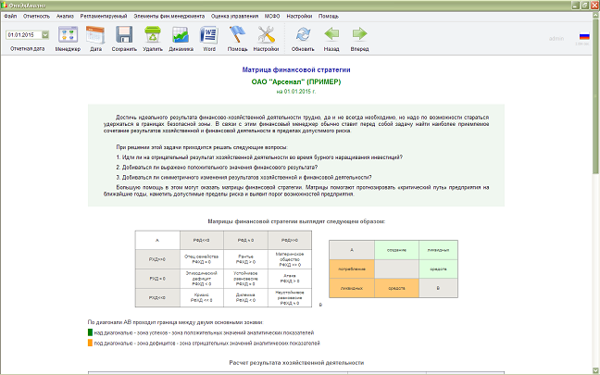Screen dimensions: 600x375
Task: Open the Настройки tools icon
Action: click(266, 35)
